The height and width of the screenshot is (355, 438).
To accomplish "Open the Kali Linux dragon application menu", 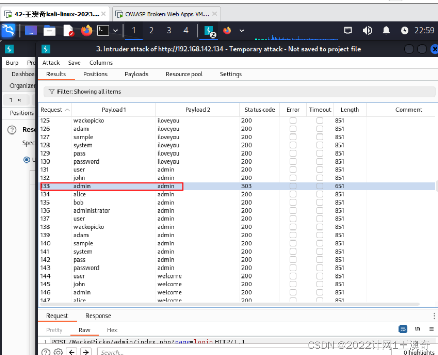I will 8,31.
